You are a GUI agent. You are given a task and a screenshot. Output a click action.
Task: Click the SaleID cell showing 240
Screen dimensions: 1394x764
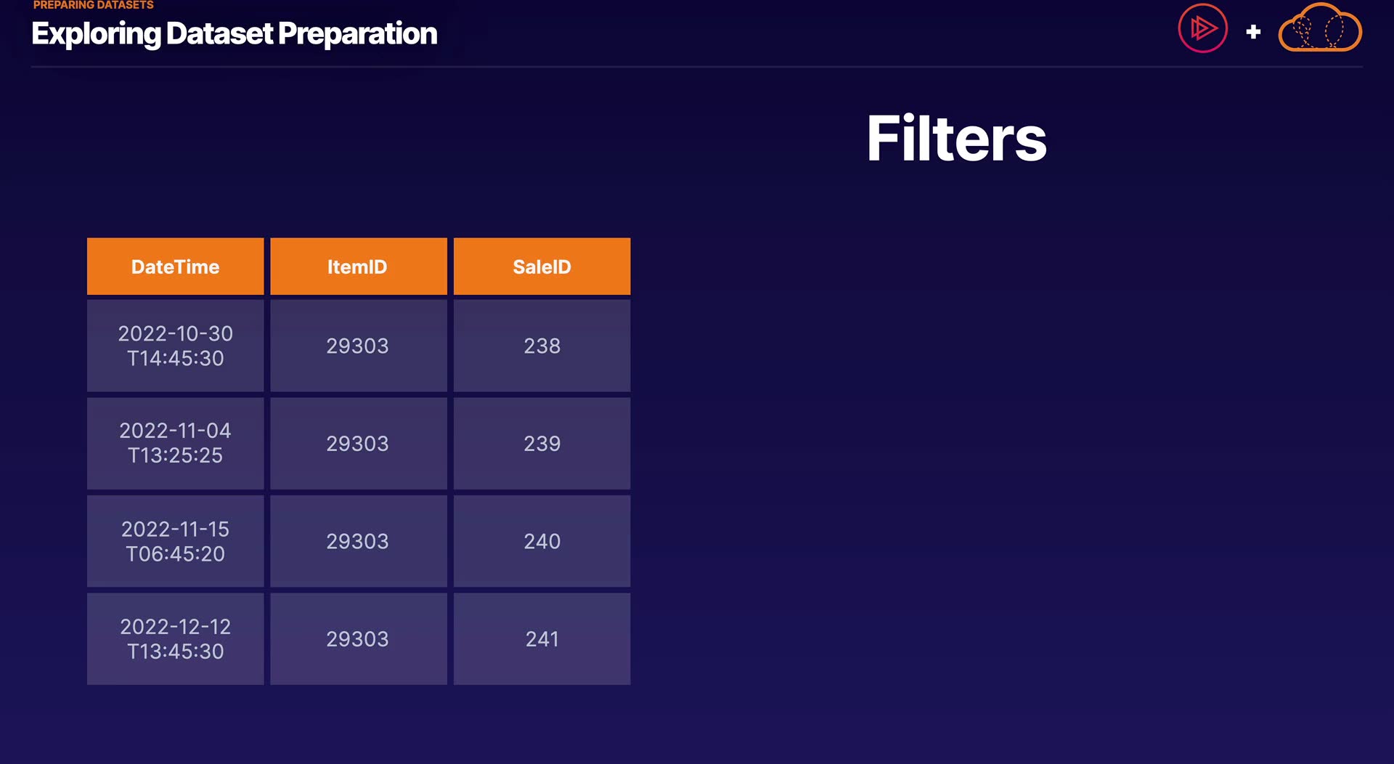(542, 541)
